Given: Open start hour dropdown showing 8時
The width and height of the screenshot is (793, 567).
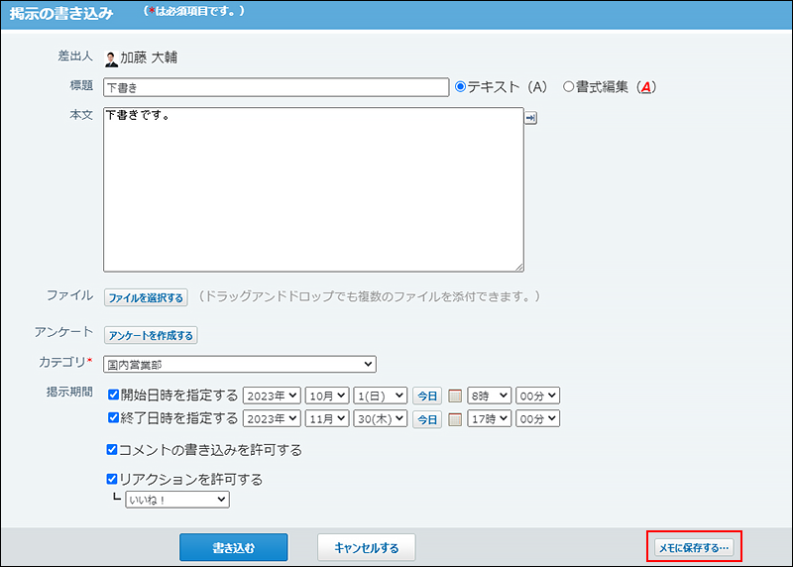Looking at the screenshot, I should (x=490, y=396).
